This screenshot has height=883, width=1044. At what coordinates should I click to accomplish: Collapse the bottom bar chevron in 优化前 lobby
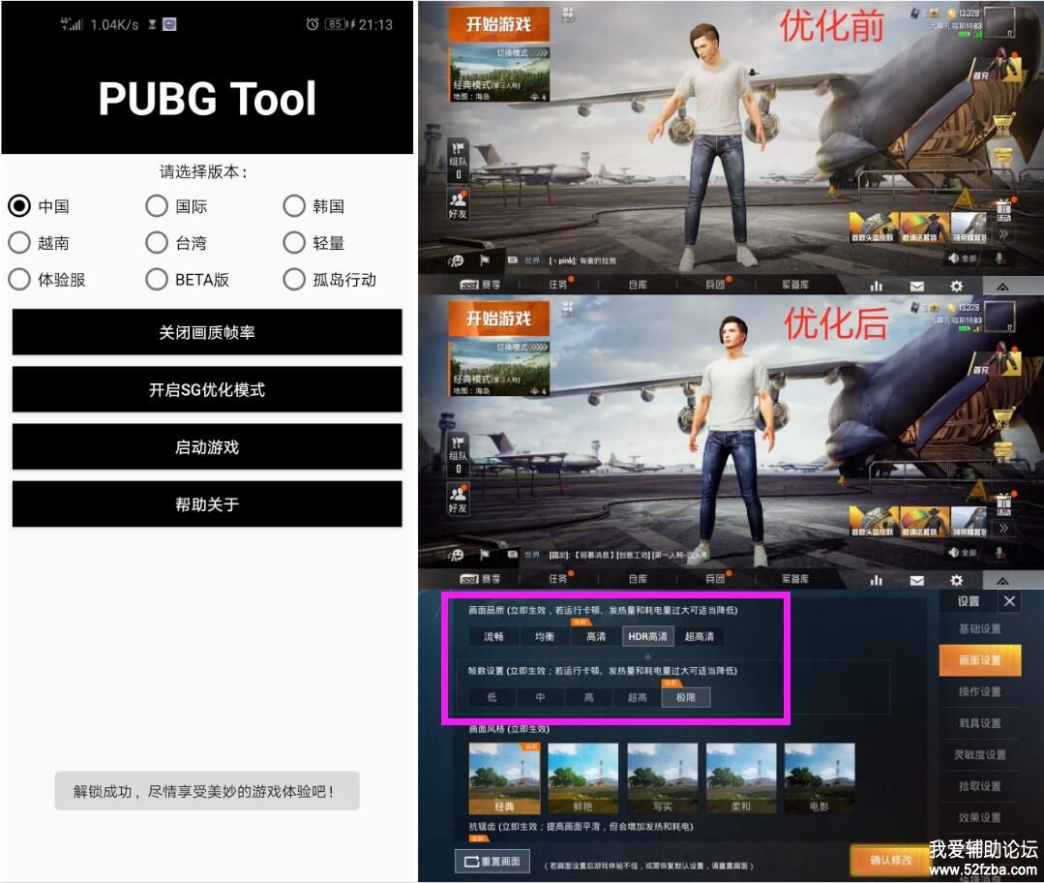coord(1002,286)
